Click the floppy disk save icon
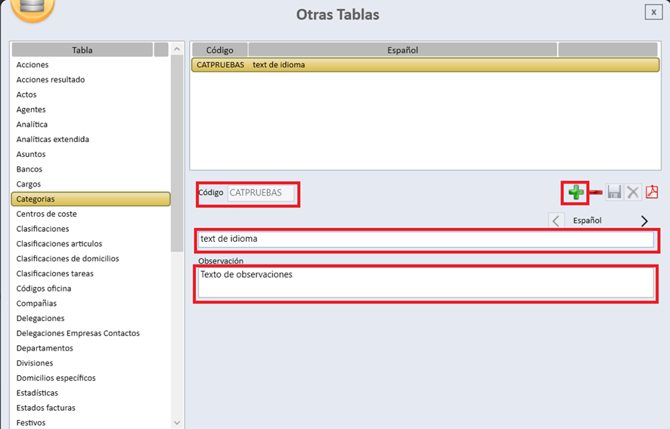Viewport: 670px width, 429px height. [614, 193]
